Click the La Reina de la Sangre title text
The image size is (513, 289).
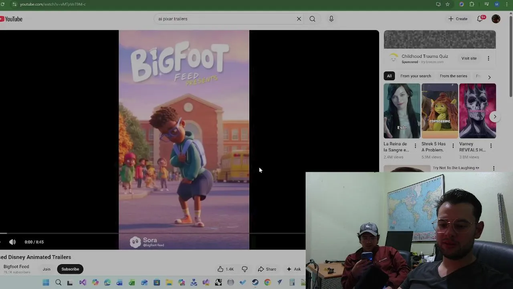point(396,147)
